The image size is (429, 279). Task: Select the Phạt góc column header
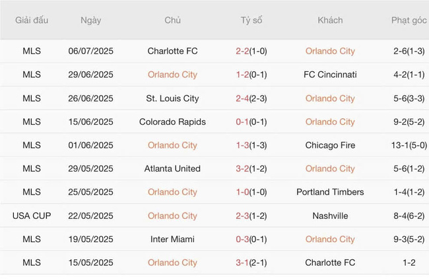tap(409, 20)
